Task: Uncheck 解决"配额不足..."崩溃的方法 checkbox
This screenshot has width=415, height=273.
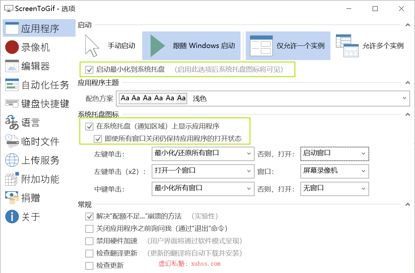Action: coord(89,216)
